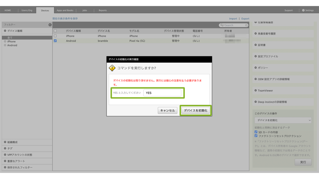Image resolution: width=319 pixels, height=179 pixels.
Task: Click the warning icon in dialog
Action: (112, 68)
